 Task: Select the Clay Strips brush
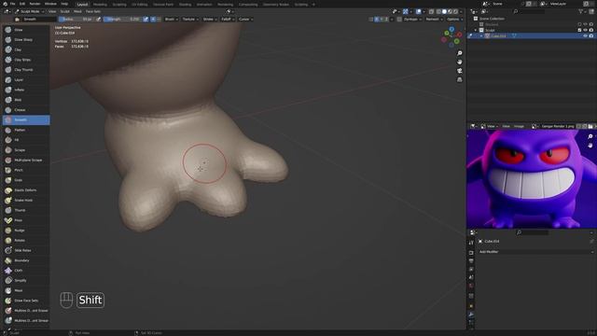coord(26,60)
